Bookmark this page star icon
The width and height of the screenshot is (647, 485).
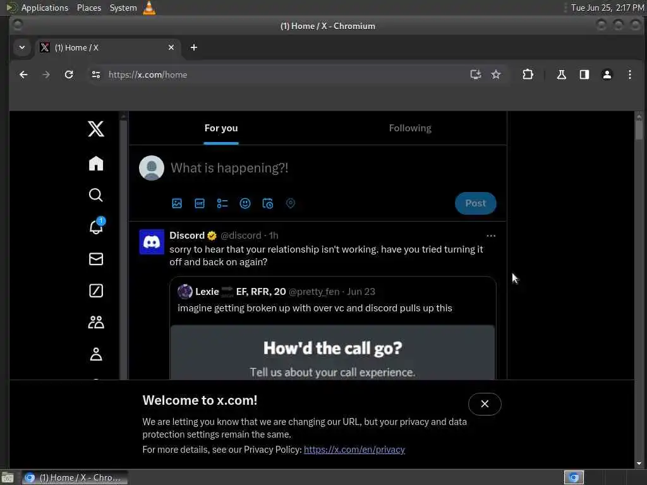[x=496, y=75]
